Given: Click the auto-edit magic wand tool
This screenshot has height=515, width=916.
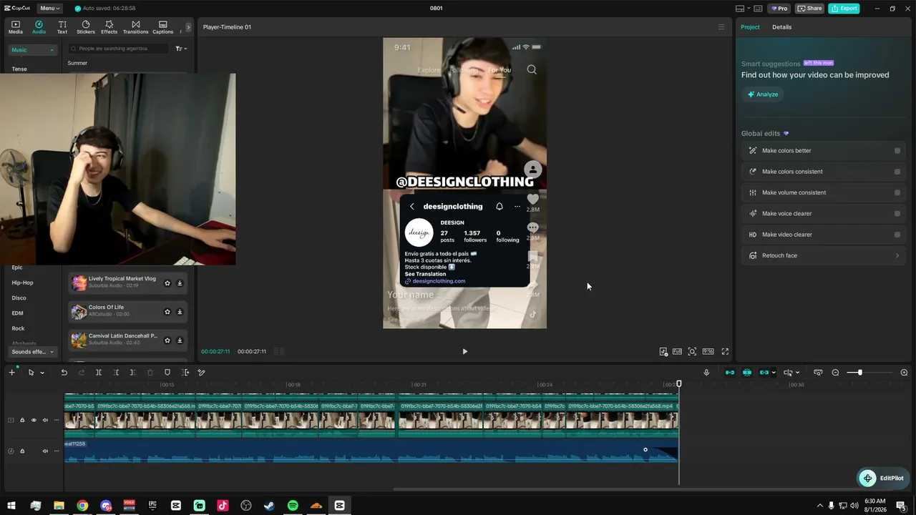Looking at the screenshot, I should point(202,372).
